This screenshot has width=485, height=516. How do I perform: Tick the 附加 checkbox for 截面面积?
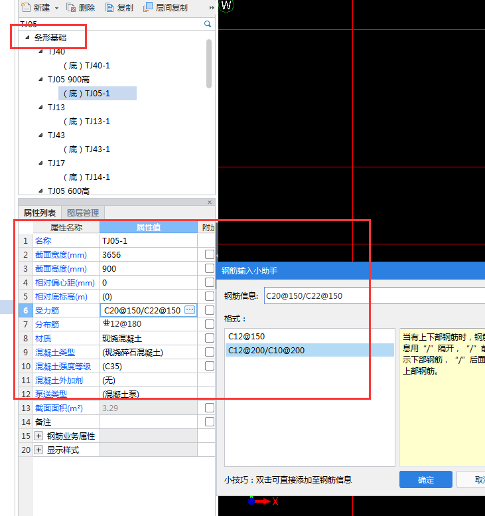pyautogui.click(x=210, y=408)
